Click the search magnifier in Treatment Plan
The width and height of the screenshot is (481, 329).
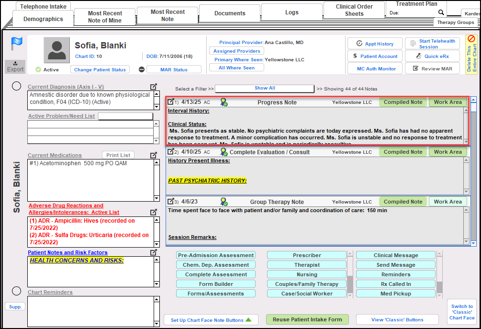point(441,13)
